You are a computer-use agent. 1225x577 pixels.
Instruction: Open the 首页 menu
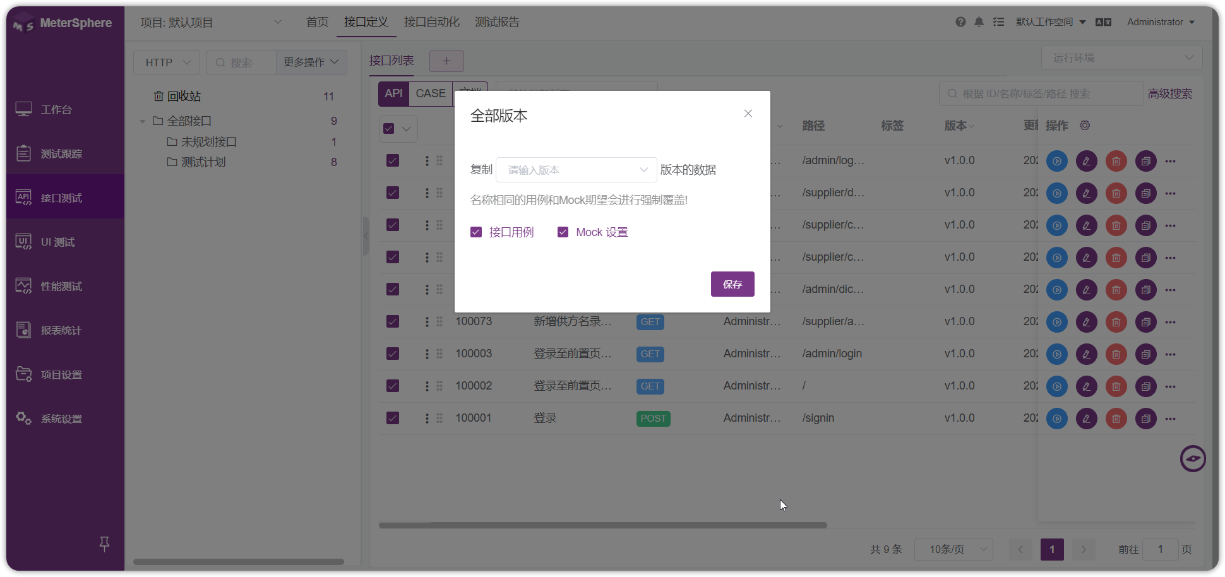(x=317, y=22)
